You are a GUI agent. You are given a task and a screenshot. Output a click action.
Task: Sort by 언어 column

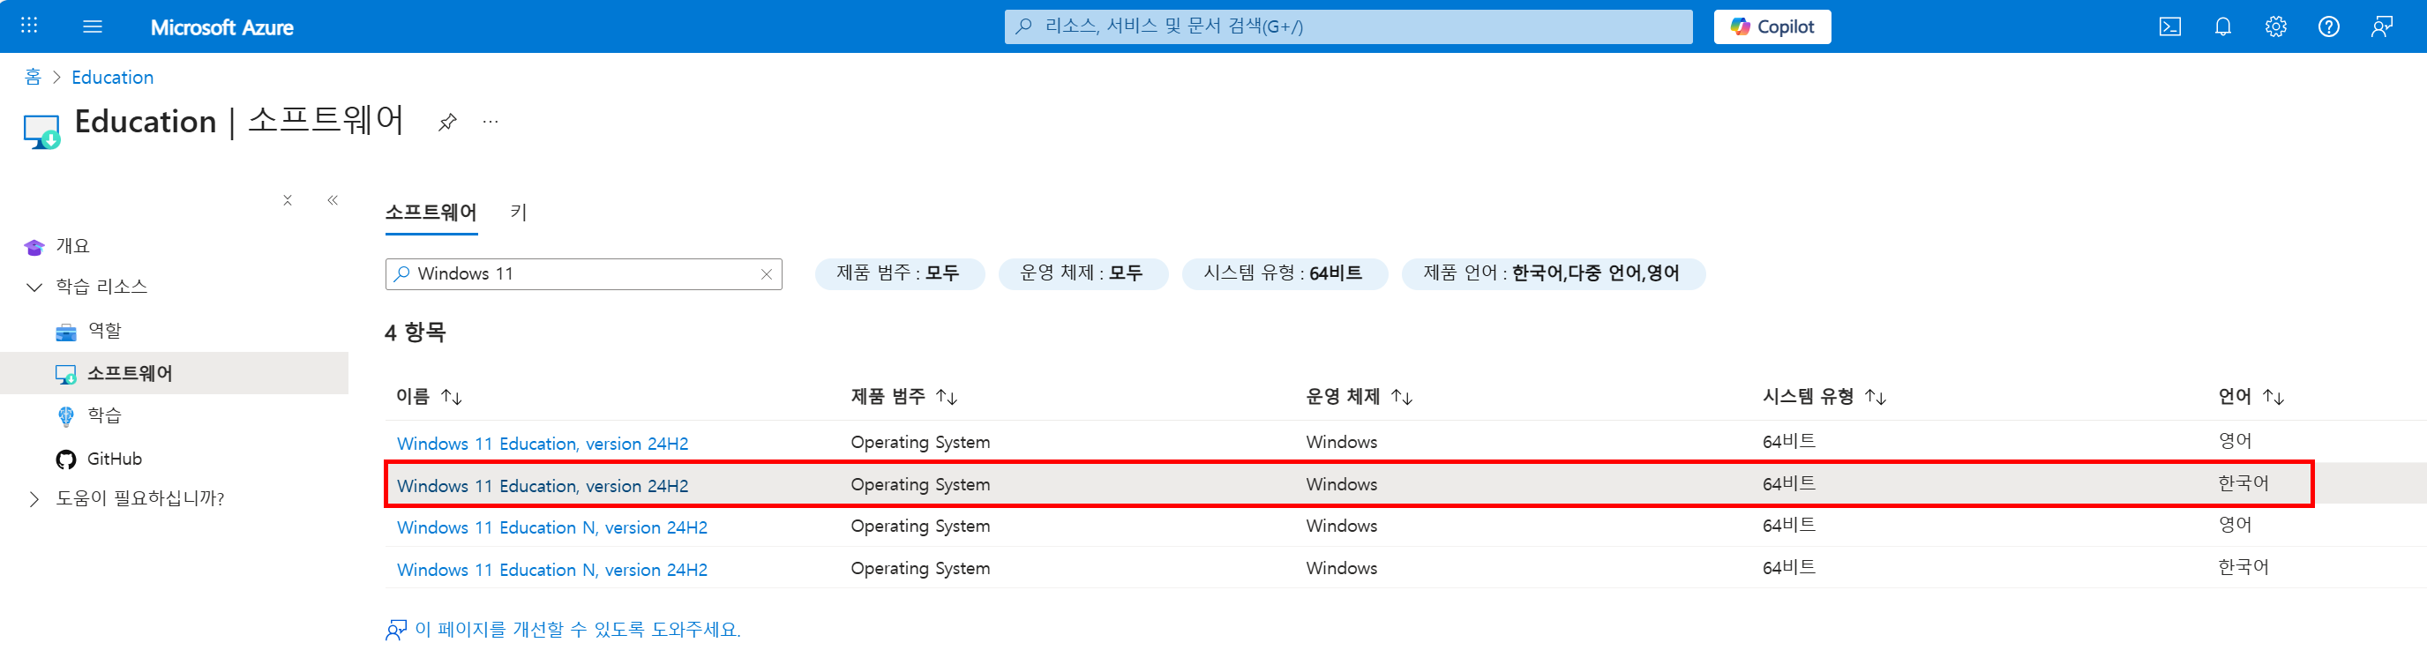pyautogui.click(x=2251, y=397)
